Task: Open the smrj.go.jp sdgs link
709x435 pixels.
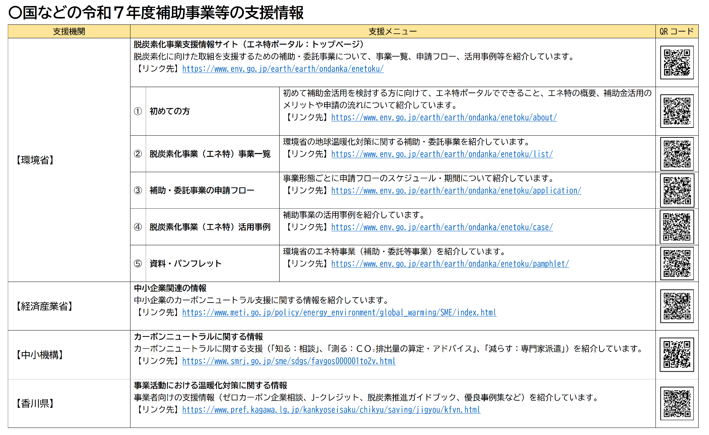Action: 289,361
